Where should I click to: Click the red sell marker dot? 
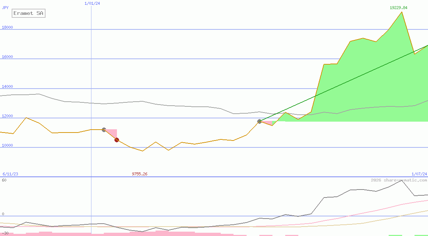coord(117,140)
